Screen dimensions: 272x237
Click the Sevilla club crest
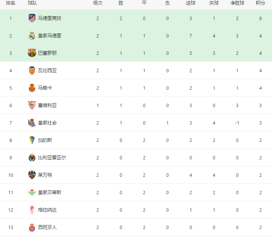tap(32, 105)
